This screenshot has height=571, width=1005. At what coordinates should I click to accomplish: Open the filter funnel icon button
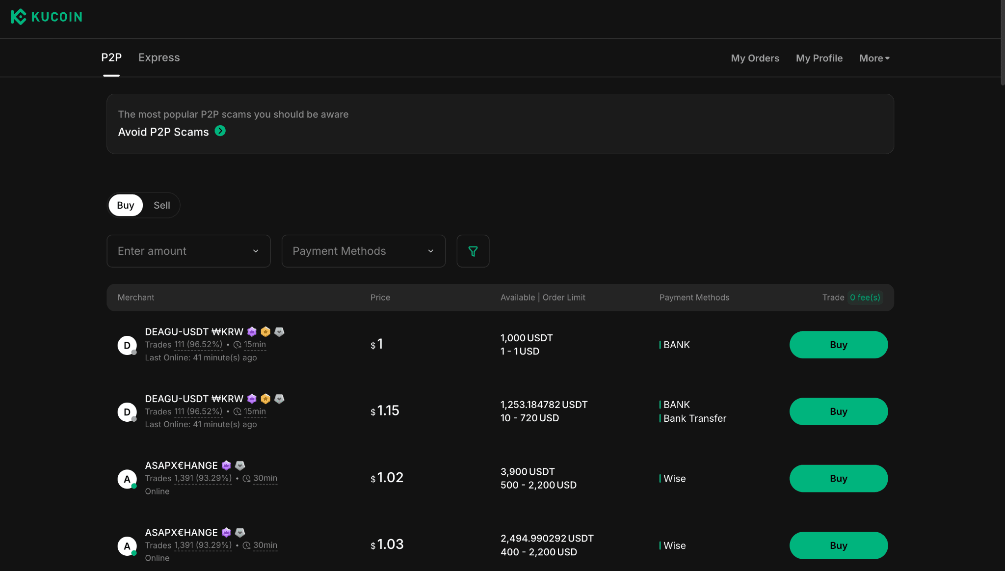tap(473, 251)
